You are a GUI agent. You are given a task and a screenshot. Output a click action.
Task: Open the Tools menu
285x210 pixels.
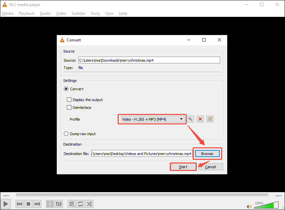tap(95, 13)
